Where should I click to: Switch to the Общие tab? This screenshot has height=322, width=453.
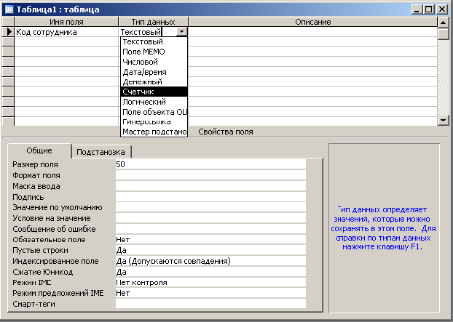(39, 150)
